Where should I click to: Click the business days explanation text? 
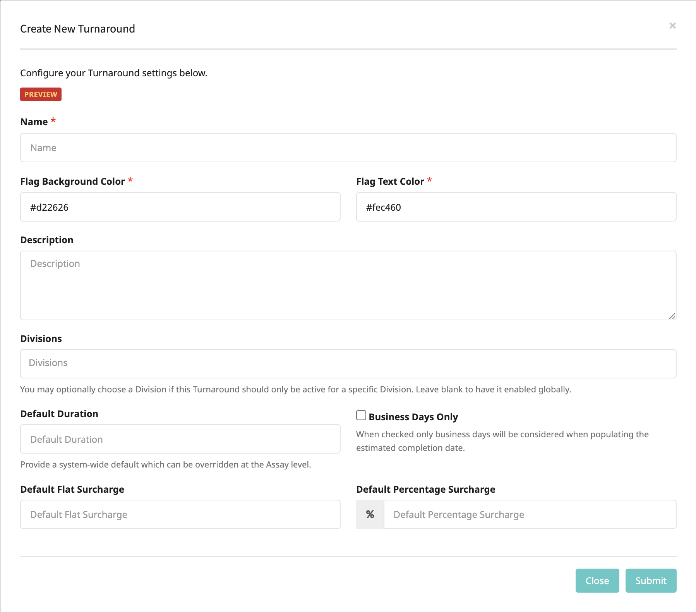[x=502, y=441]
